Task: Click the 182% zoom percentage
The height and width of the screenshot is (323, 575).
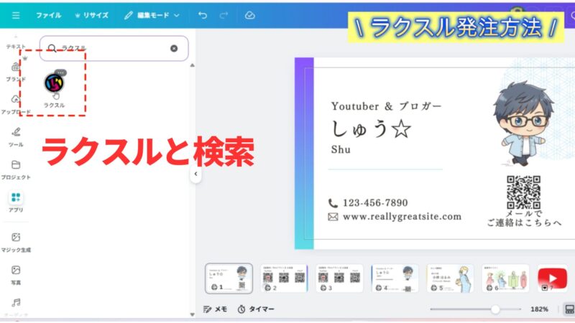Action: [539, 309]
